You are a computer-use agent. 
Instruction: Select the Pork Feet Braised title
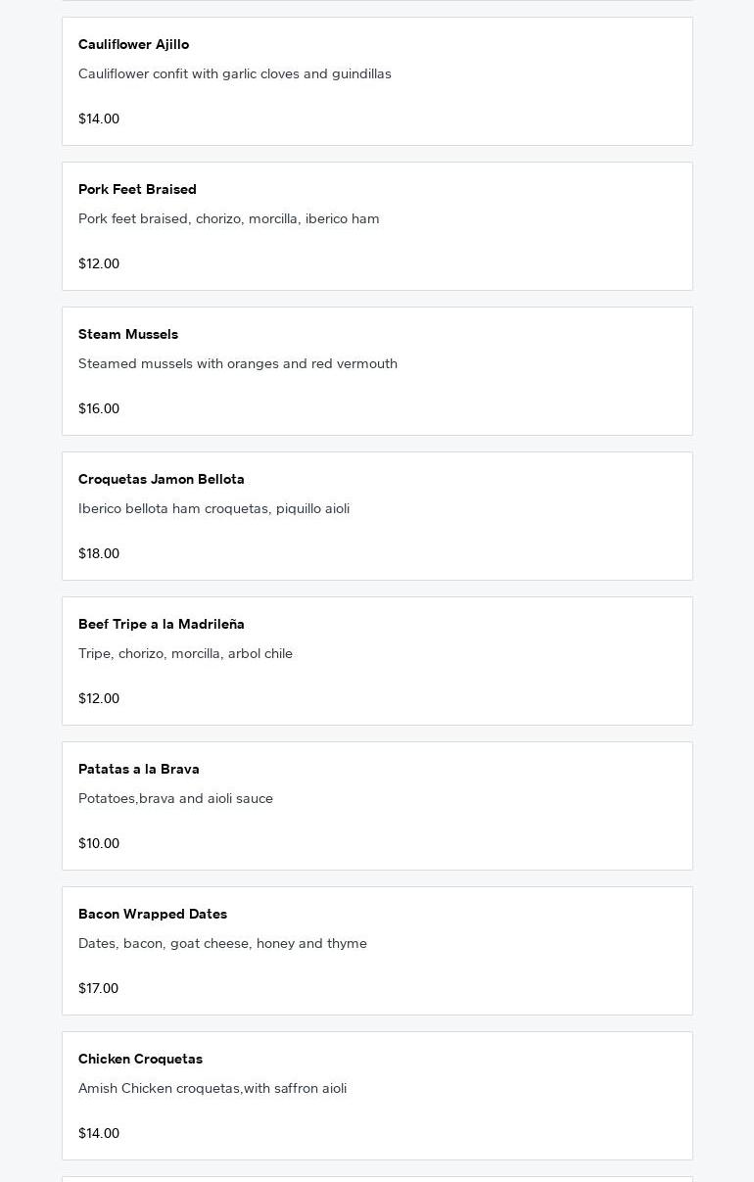(137, 189)
